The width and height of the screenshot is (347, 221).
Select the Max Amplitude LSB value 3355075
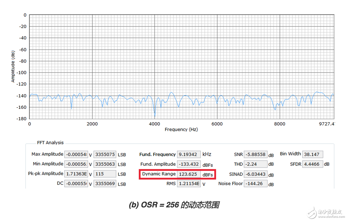(105, 154)
